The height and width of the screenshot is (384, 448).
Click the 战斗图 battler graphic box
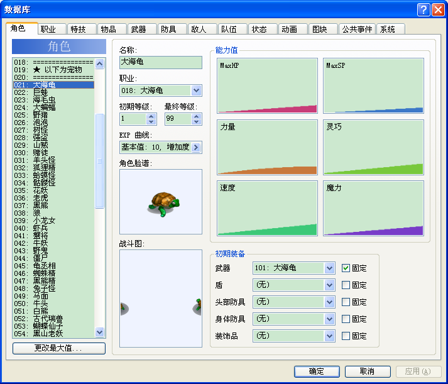tap(161, 299)
